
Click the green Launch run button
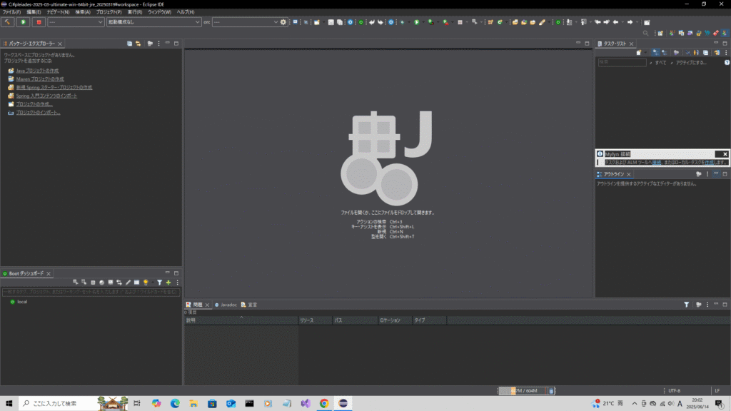(23, 22)
